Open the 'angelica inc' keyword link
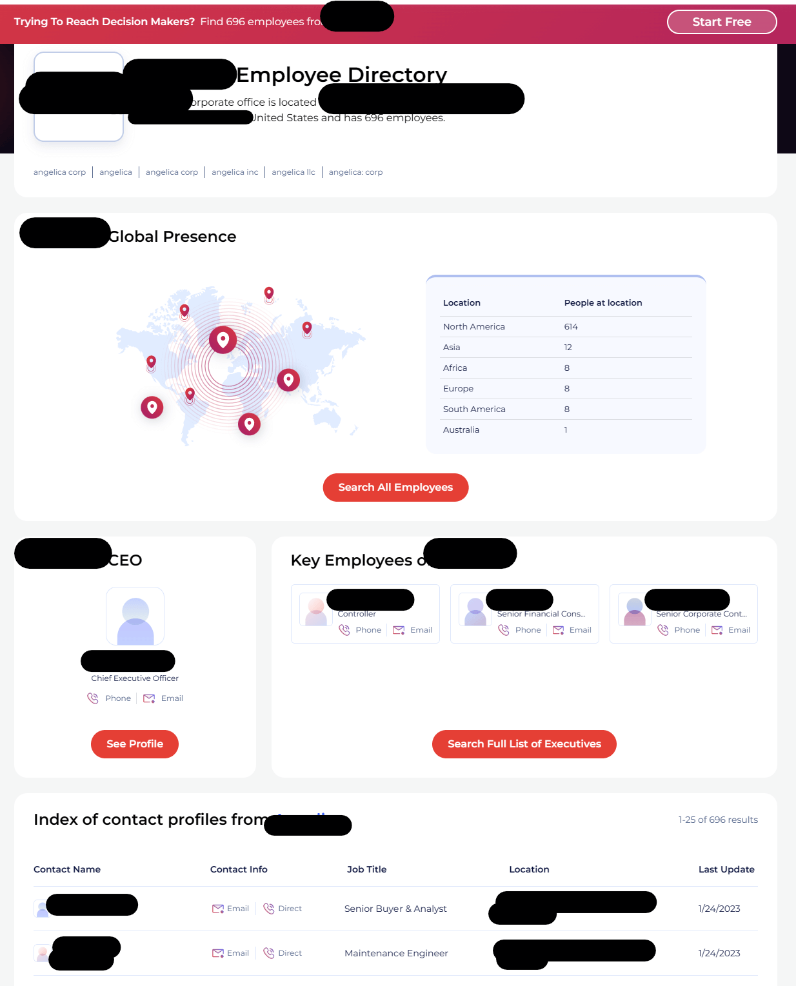 click(235, 172)
